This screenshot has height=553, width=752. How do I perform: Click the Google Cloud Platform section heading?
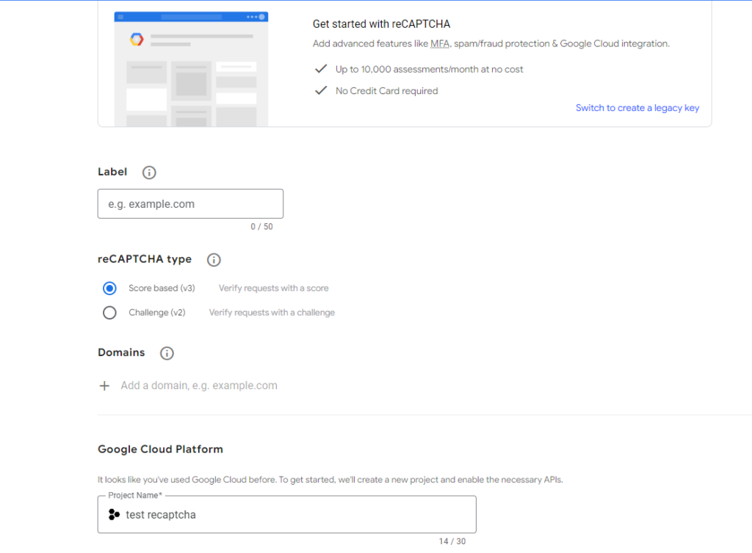coord(160,449)
